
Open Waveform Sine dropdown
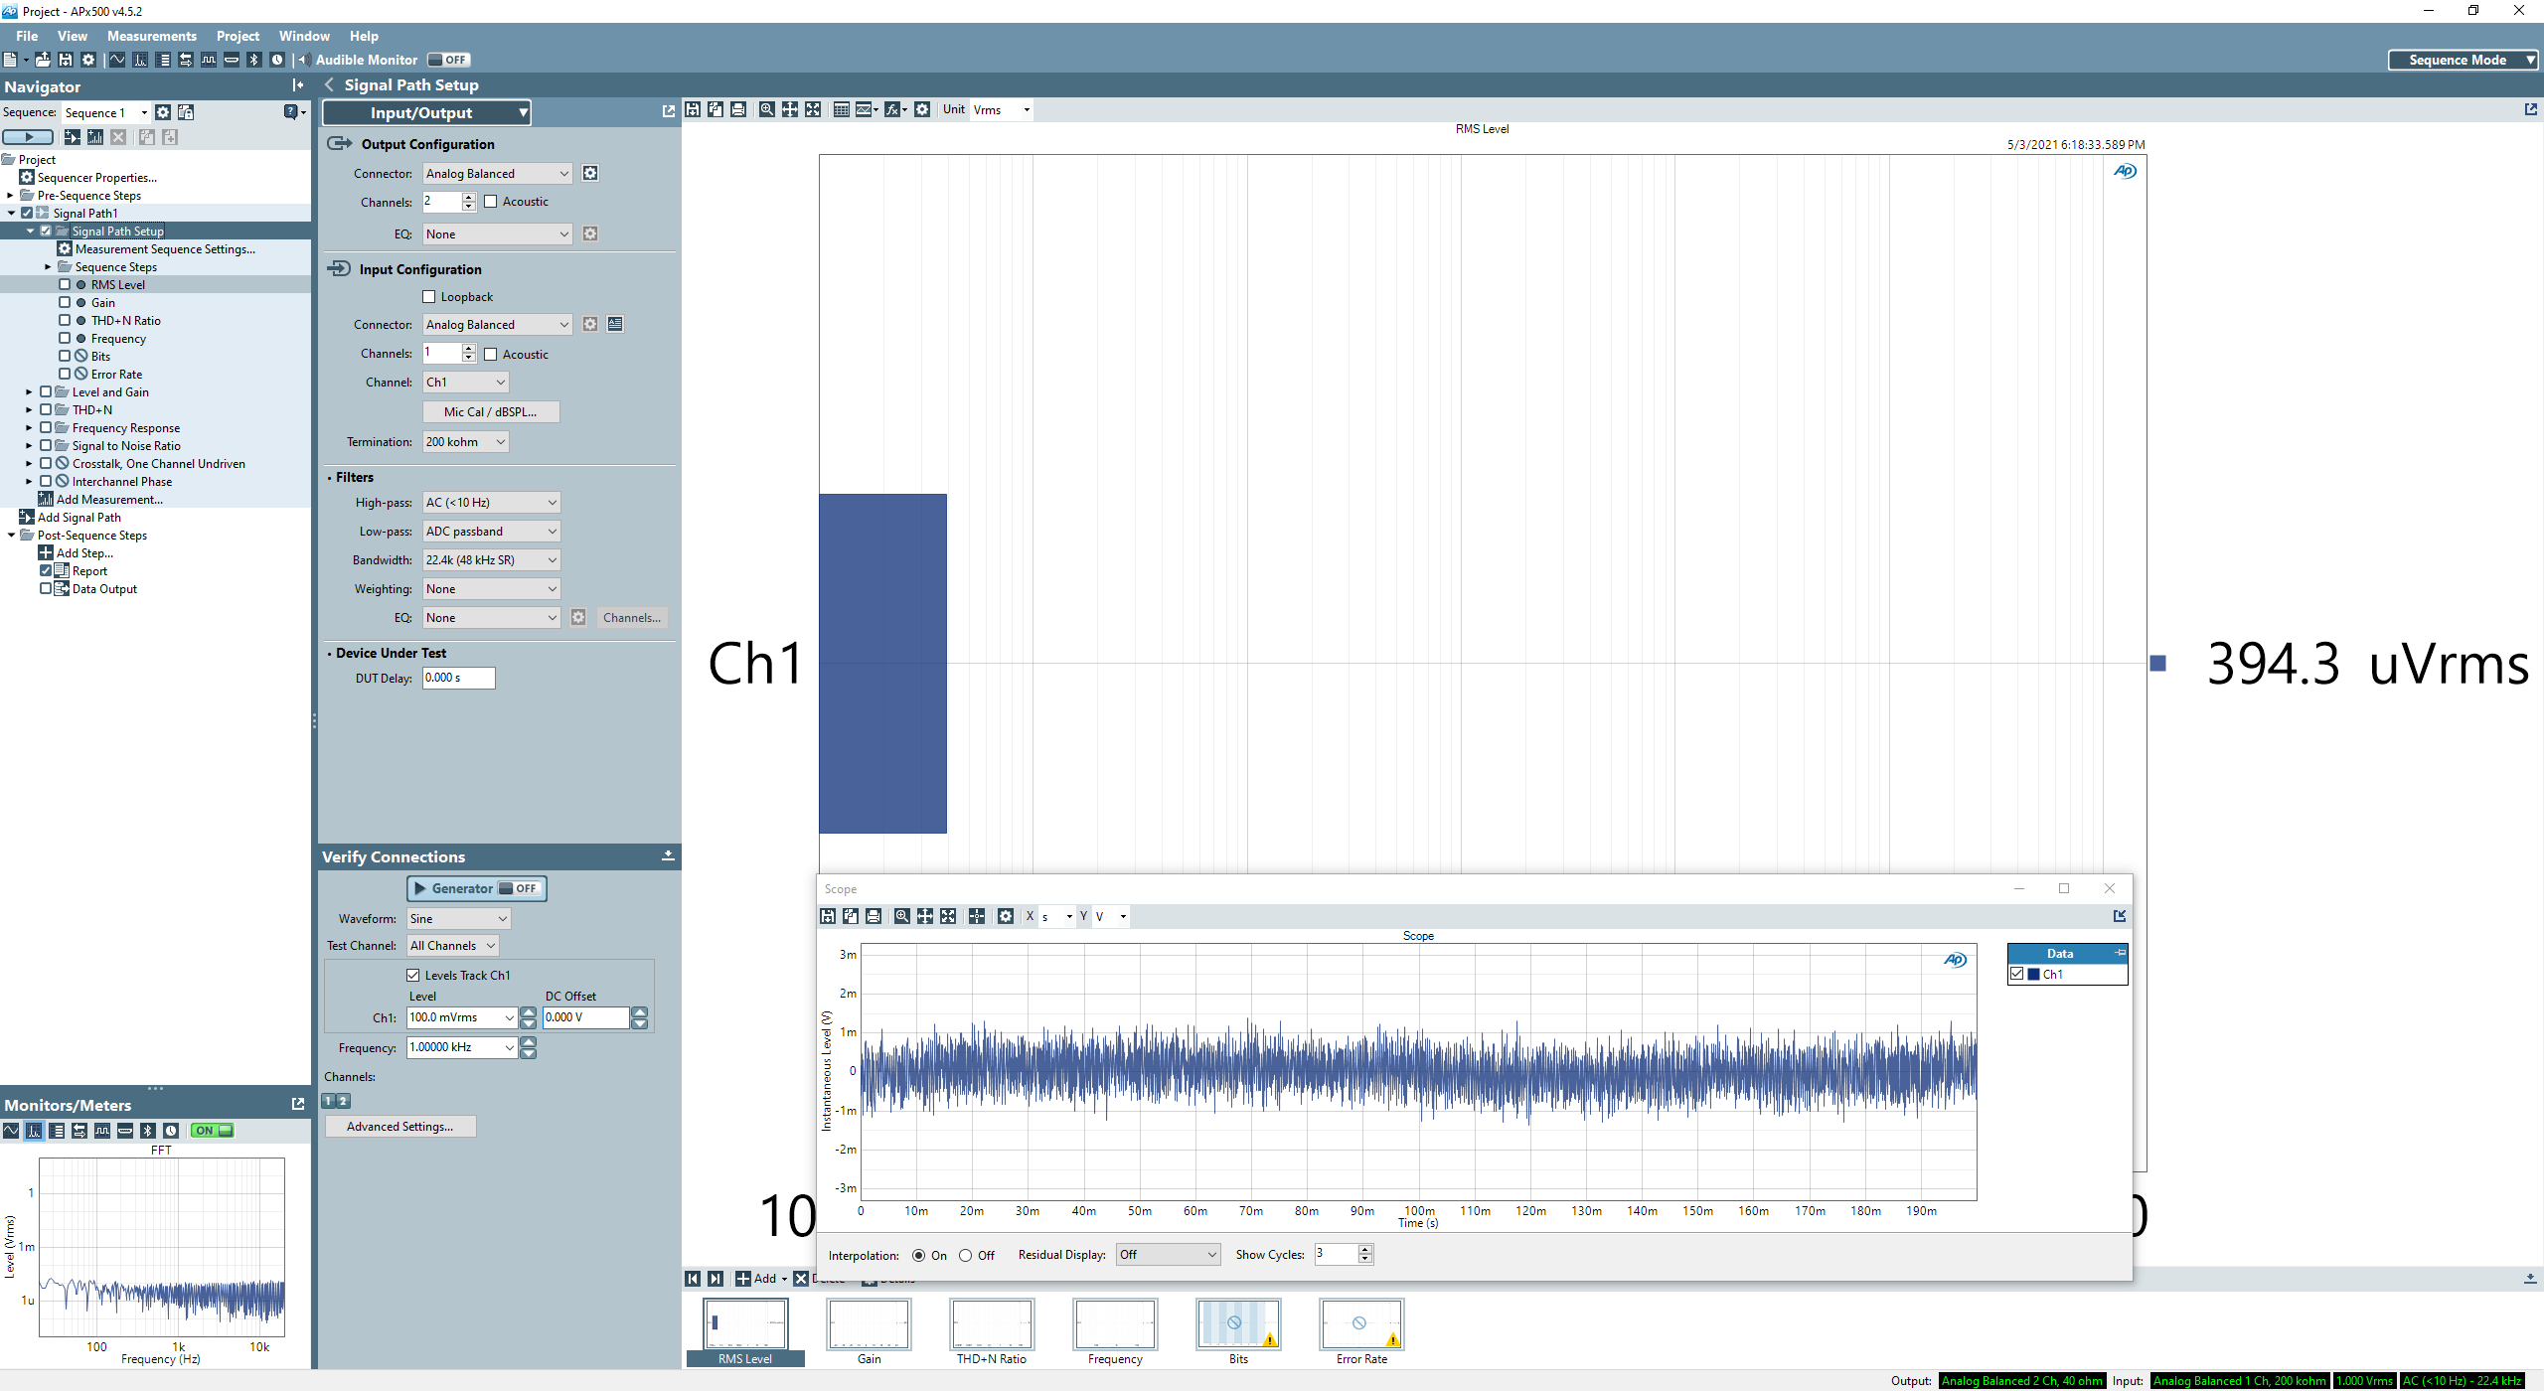coord(458,919)
